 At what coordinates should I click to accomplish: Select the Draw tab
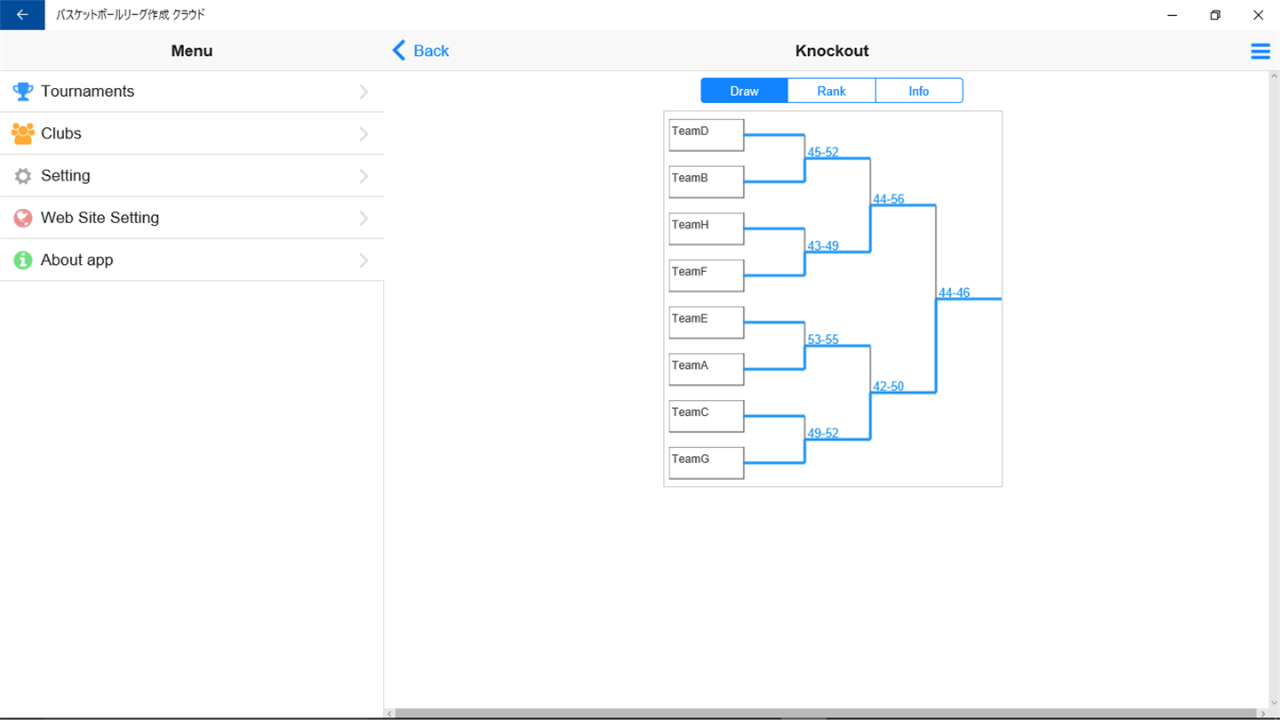(x=744, y=91)
